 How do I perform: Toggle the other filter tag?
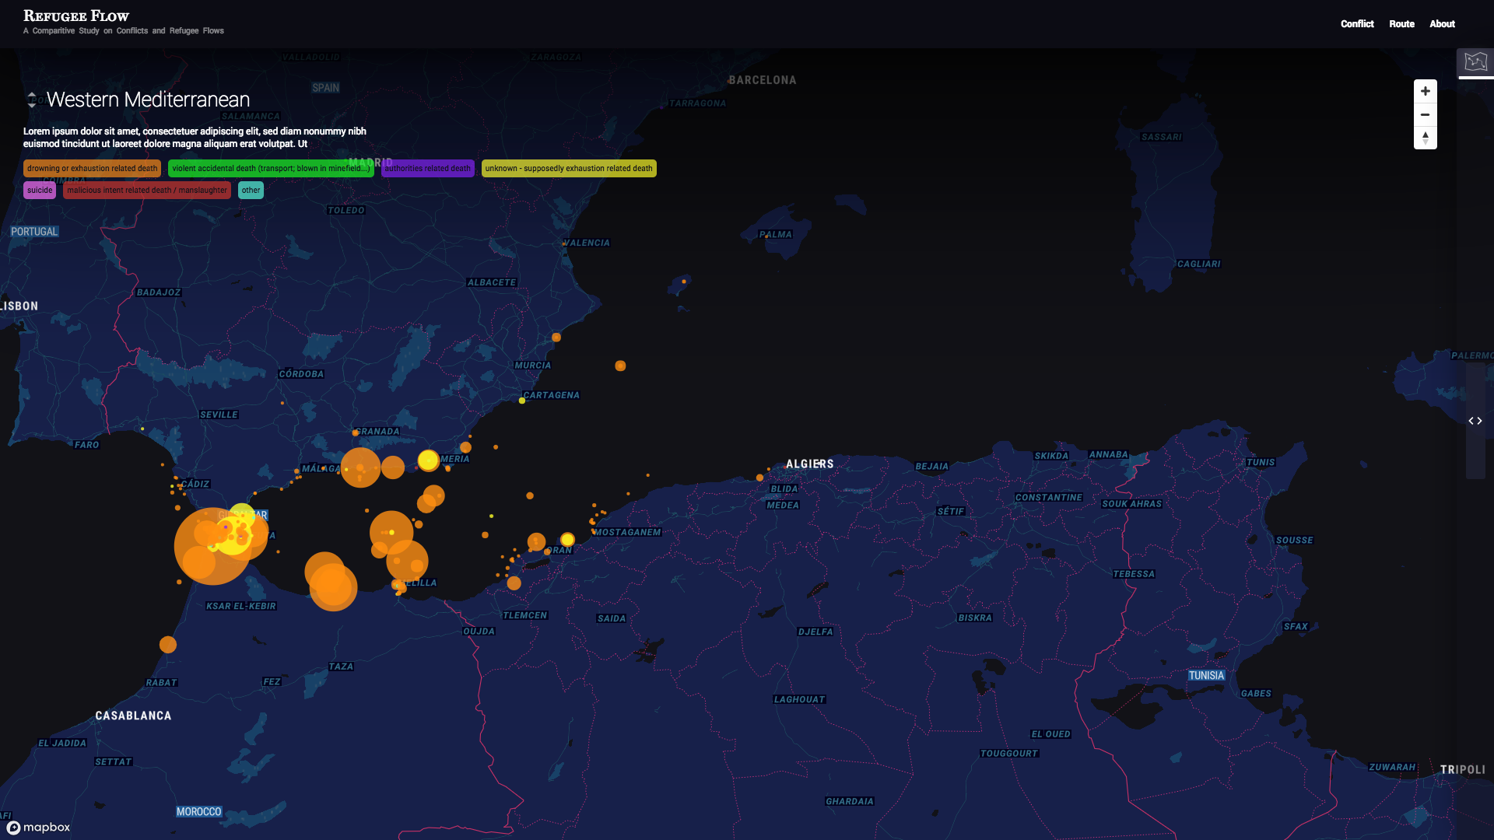(251, 191)
